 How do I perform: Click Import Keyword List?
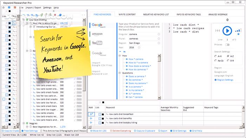pos(100,73)
